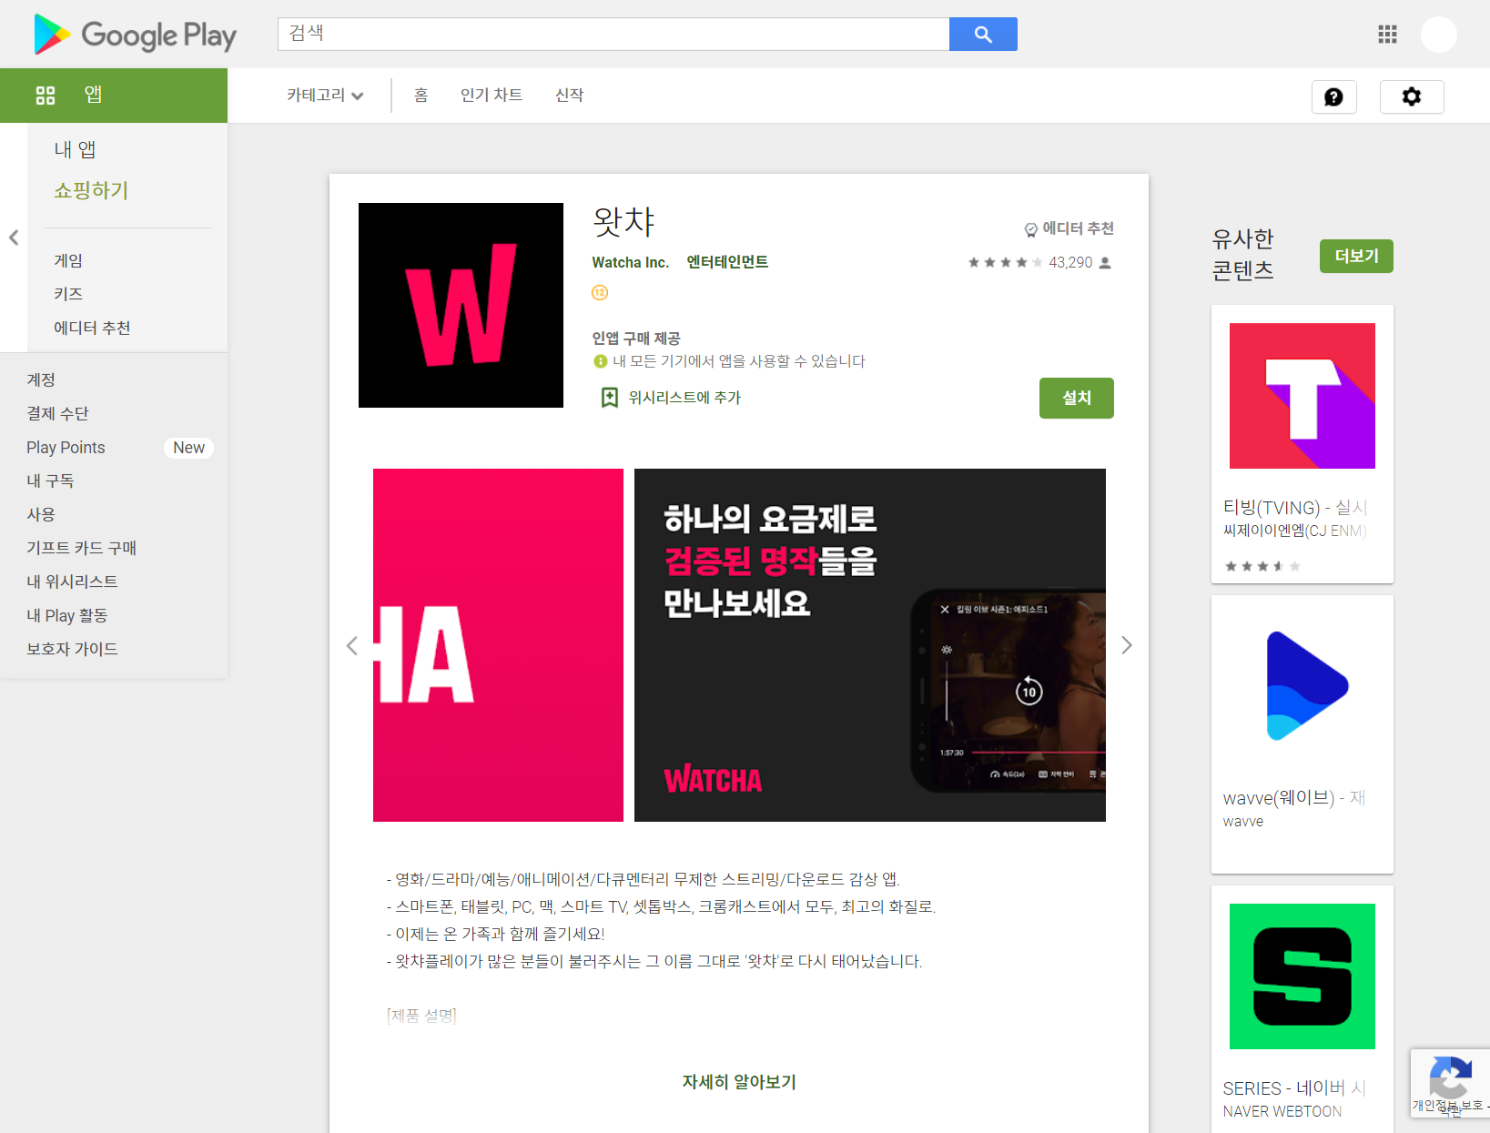Click the 앱 header in green bar
Screen dimensions: 1490x1133
(93, 95)
